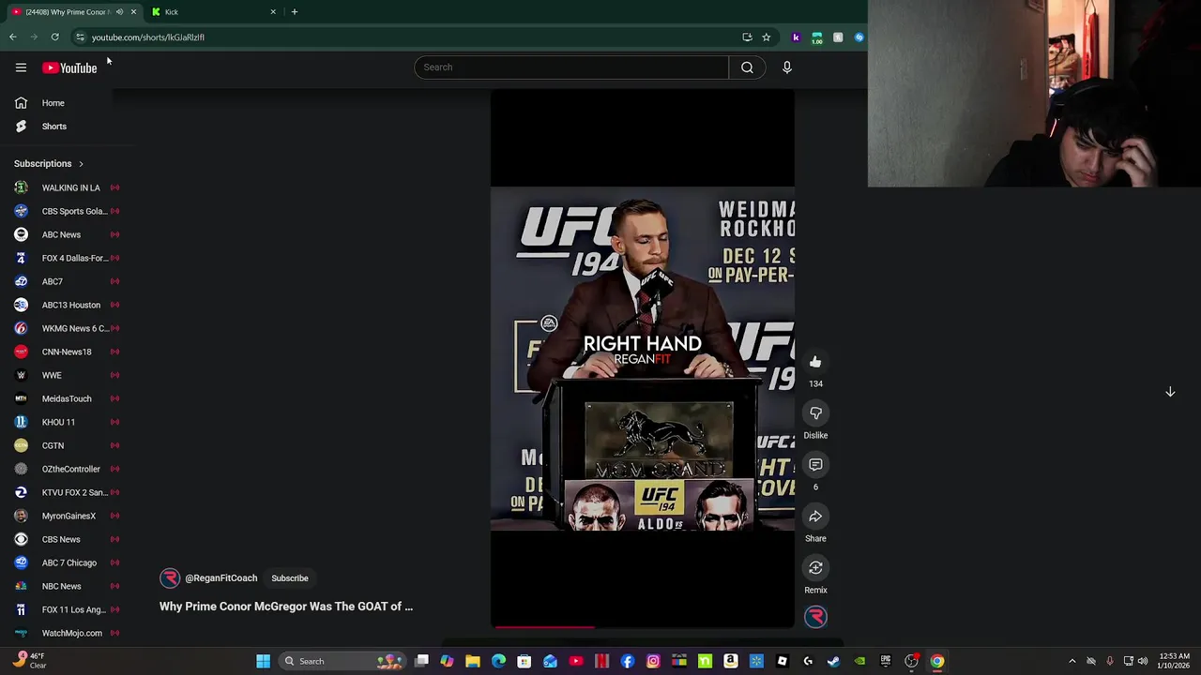Dislike the Conor McGregor Short
1201x675 pixels.
pos(815,413)
